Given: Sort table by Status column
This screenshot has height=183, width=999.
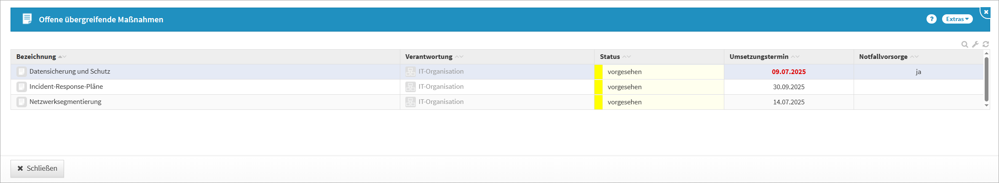Looking at the screenshot, I should click(610, 57).
